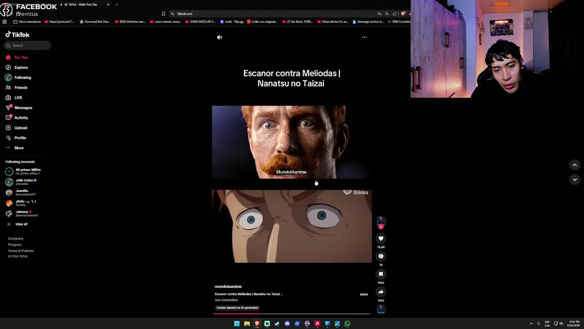Image resolution: width=584 pixels, height=329 pixels.
Task: Open the Download Red Dea... bookmark
Action: point(95,22)
